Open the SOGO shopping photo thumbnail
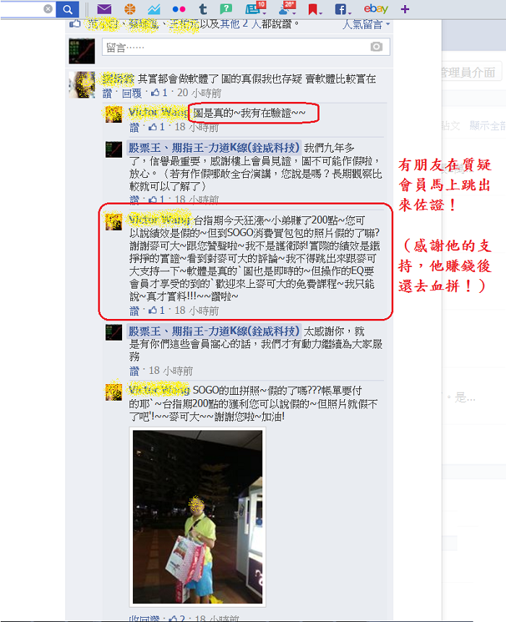Screen dimensions: 506x622 [197, 517]
